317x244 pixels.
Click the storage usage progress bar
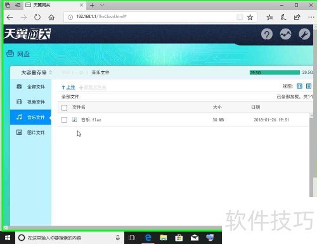275,72
